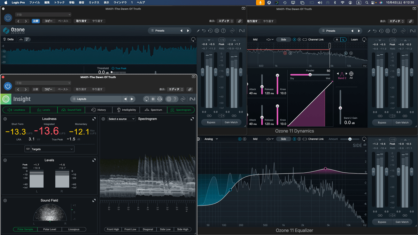Maximize the Spectrogram panel with expand icon
The image size is (418, 235).
[x=192, y=119]
